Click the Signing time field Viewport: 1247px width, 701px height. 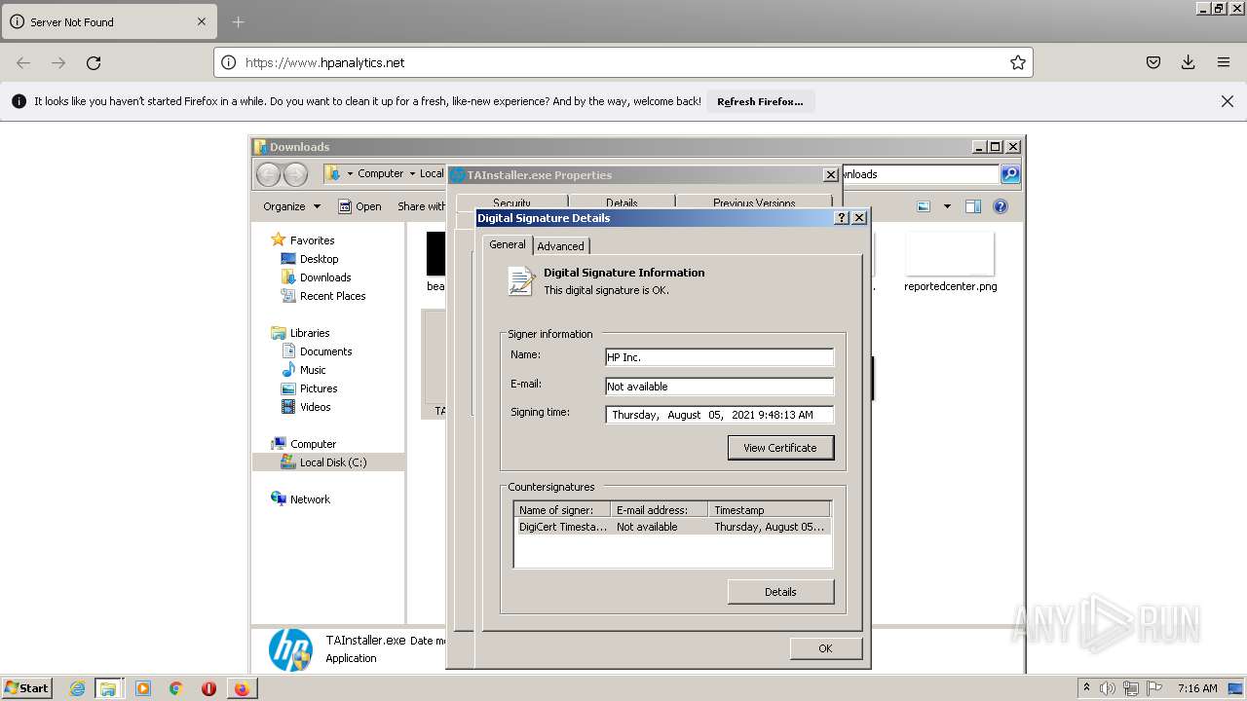pos(719,415)
